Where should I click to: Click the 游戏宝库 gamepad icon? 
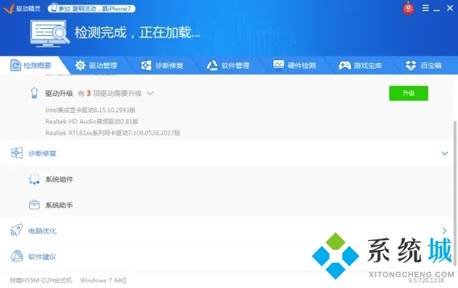coord(345,66)
